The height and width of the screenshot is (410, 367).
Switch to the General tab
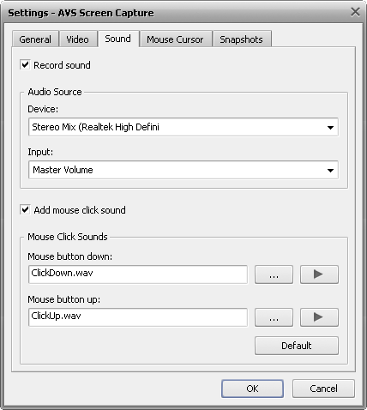(35, 39)
